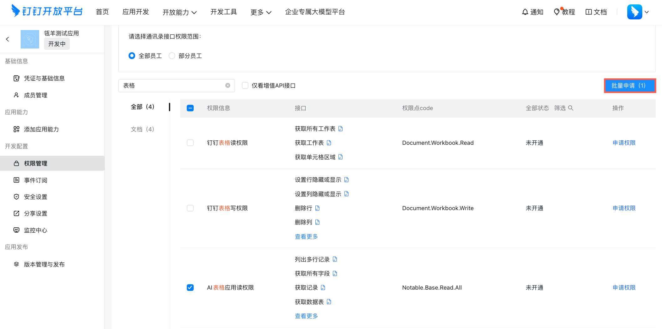The height and width of the screenshot is (329, 662).
Task: Expand the 更多 dropdown menu
Action: pos(261,12)
